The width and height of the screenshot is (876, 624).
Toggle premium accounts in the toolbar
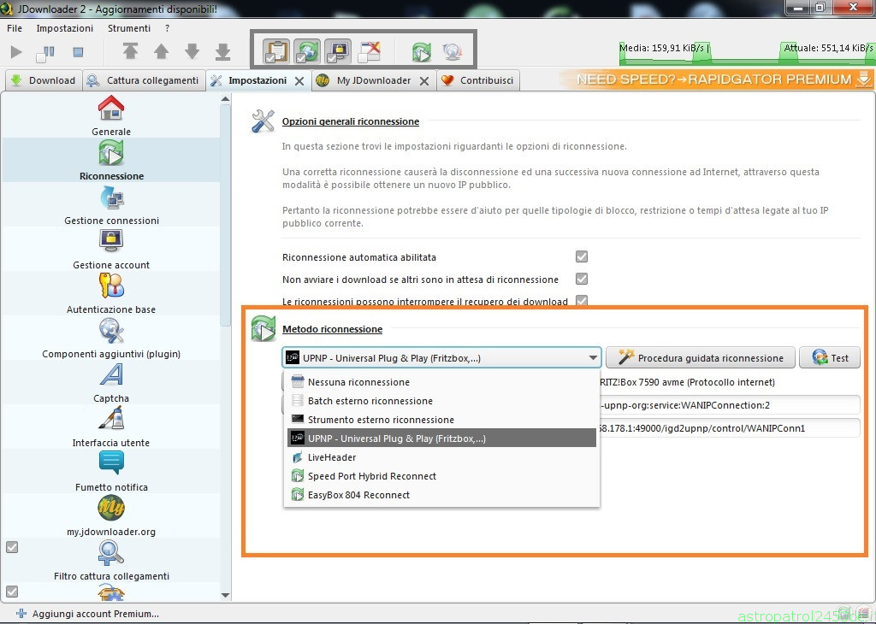click(339, 51)
